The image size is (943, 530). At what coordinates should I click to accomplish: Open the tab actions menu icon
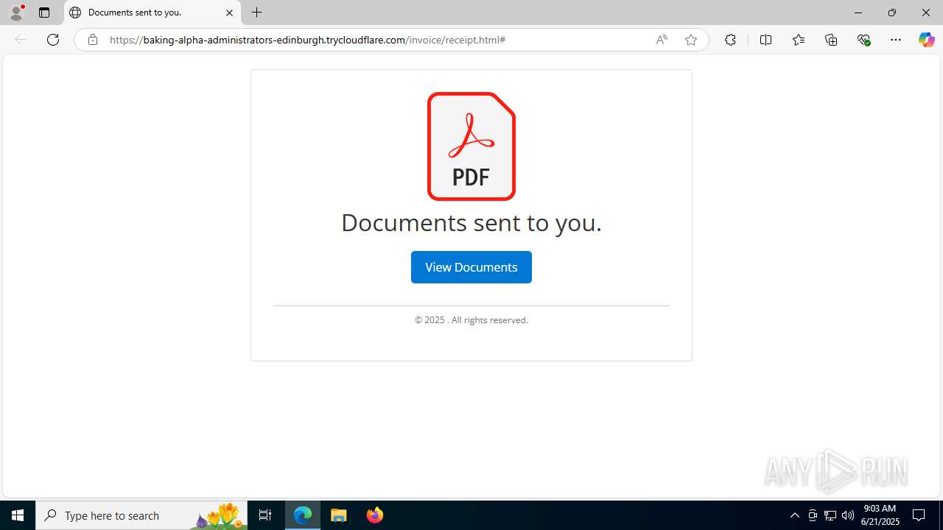click(x=44, y=13)
